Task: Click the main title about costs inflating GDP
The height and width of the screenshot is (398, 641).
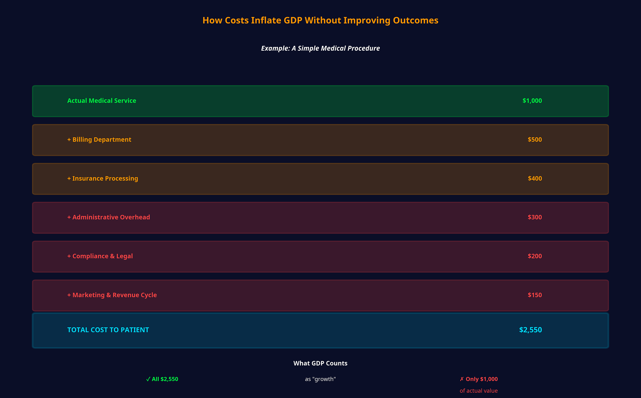Action: pos(320,20)
